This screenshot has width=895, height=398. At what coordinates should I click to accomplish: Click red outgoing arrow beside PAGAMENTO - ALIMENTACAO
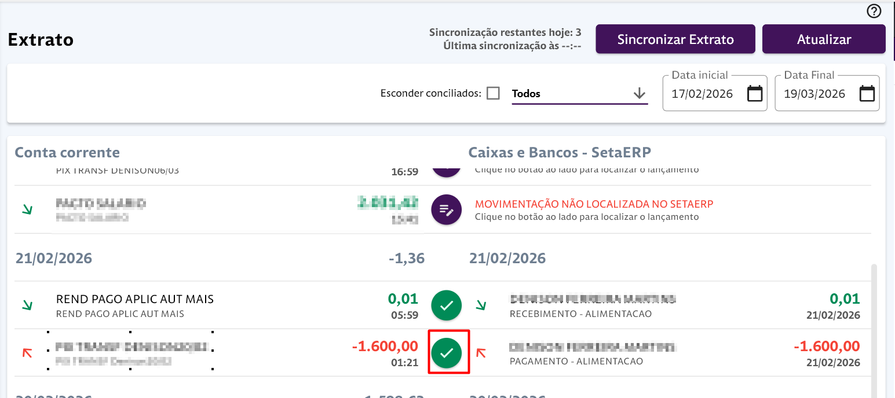(481, 352)
